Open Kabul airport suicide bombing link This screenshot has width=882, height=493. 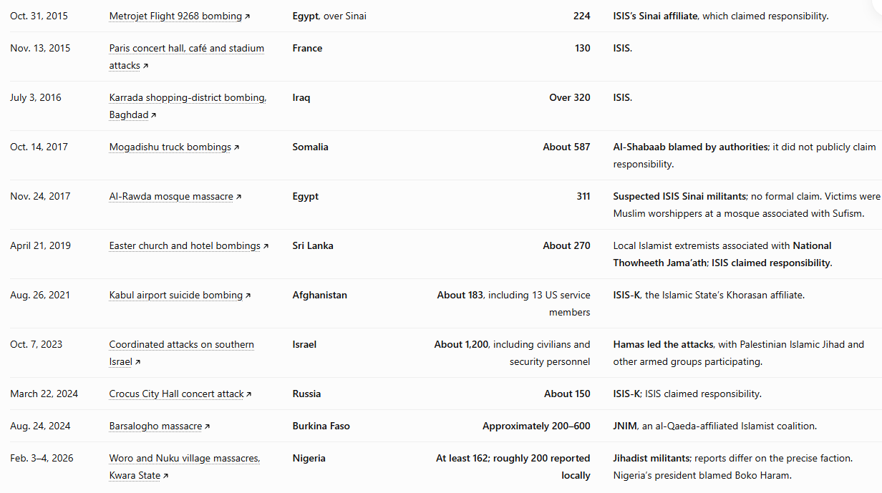coord(176,295)
